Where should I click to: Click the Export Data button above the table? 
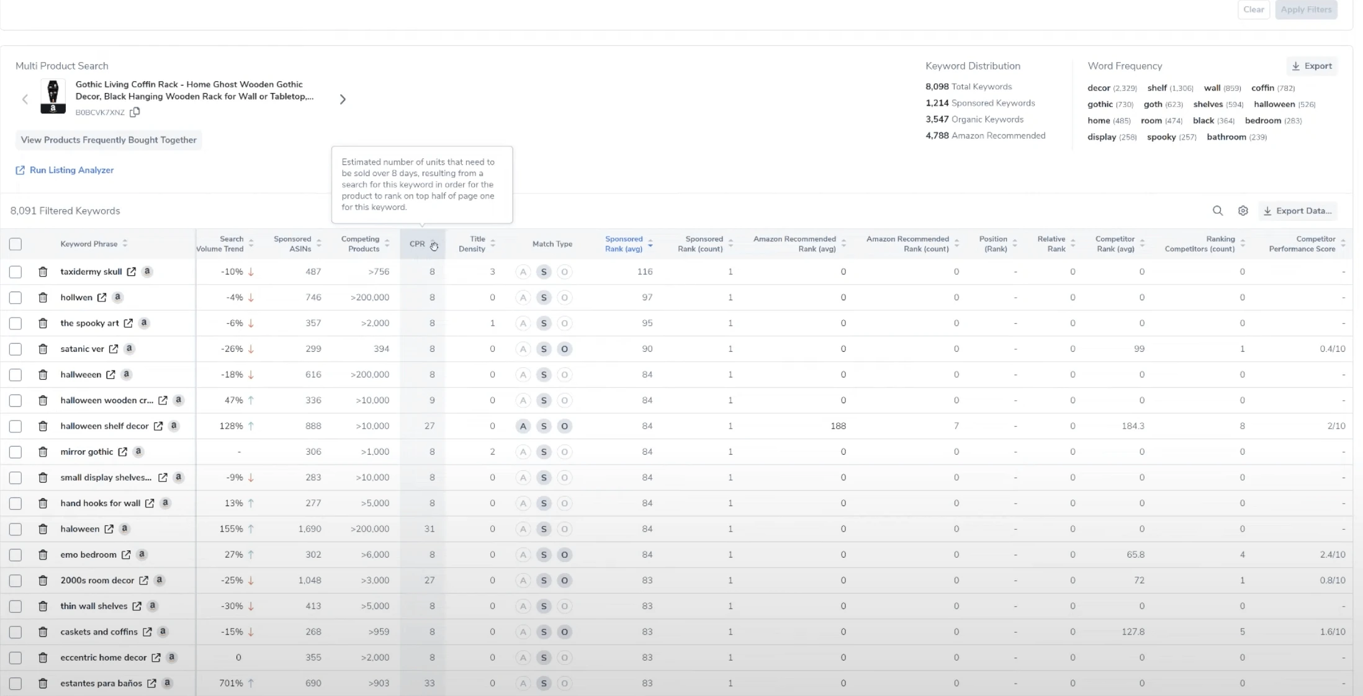pos(1298,211)
